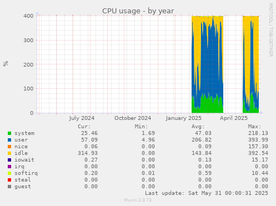Click user max value 393.99

point(258,140)
